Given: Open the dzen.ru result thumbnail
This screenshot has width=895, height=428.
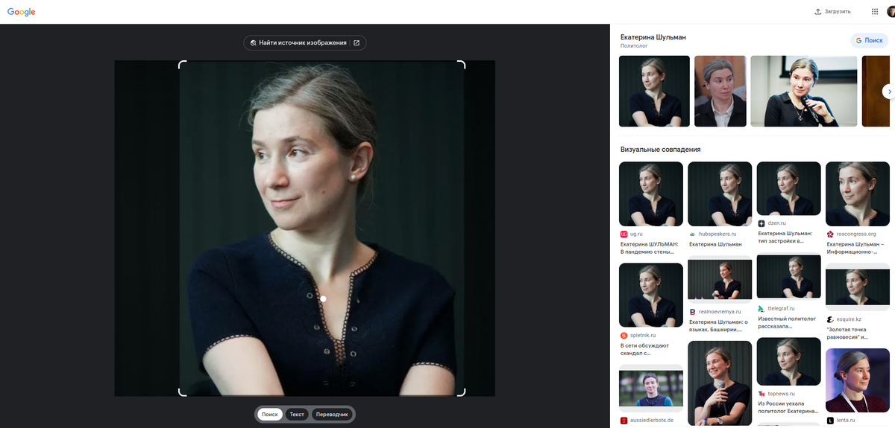Looking at the screenshot, I should [x=788, y=189].
